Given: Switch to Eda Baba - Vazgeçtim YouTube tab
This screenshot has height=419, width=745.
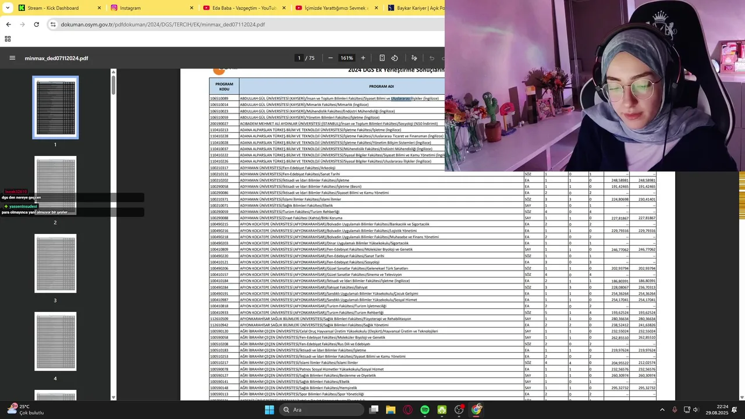Looking at the screenshot, I should pos(243,8).
